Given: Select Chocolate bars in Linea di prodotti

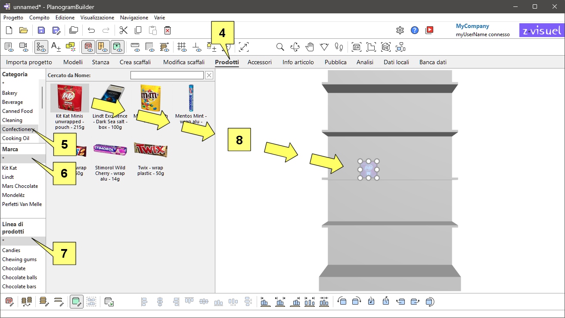Looking at the screenshot, I should pos(19,287).
